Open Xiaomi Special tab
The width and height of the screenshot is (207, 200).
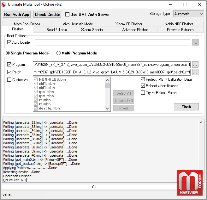92,30
